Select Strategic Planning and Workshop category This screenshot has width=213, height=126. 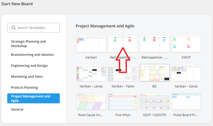coord(28,43)
